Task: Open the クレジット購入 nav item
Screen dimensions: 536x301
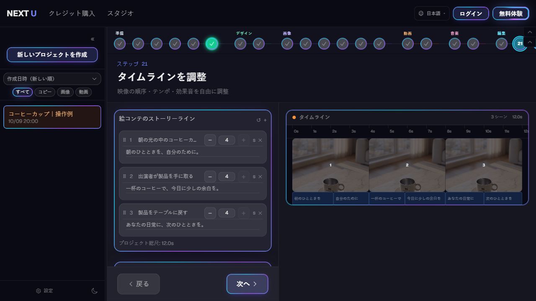Action: point(72,13)
